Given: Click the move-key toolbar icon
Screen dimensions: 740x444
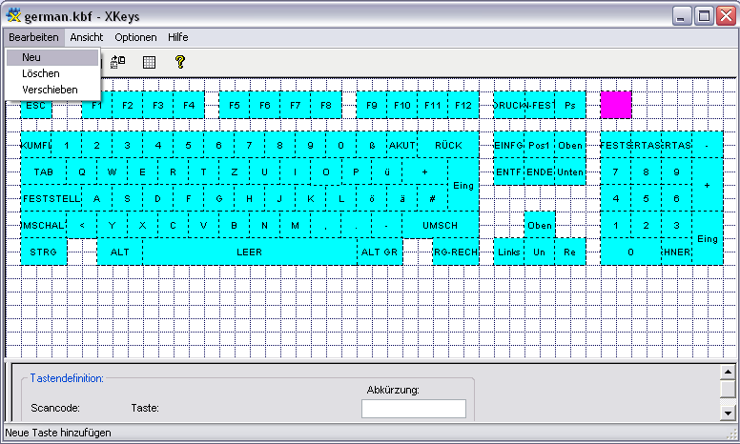Looking at the screenshot, I should 117,62.
